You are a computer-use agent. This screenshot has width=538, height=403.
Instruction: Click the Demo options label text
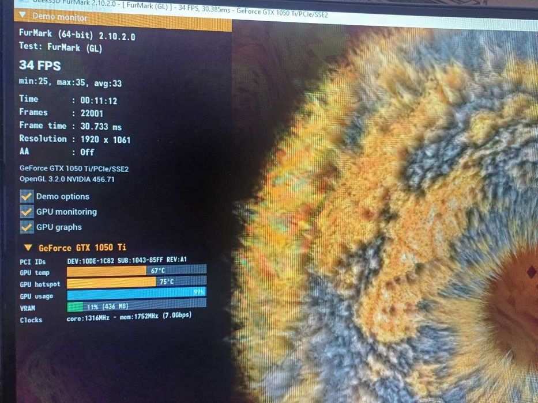tap(63, 196)
